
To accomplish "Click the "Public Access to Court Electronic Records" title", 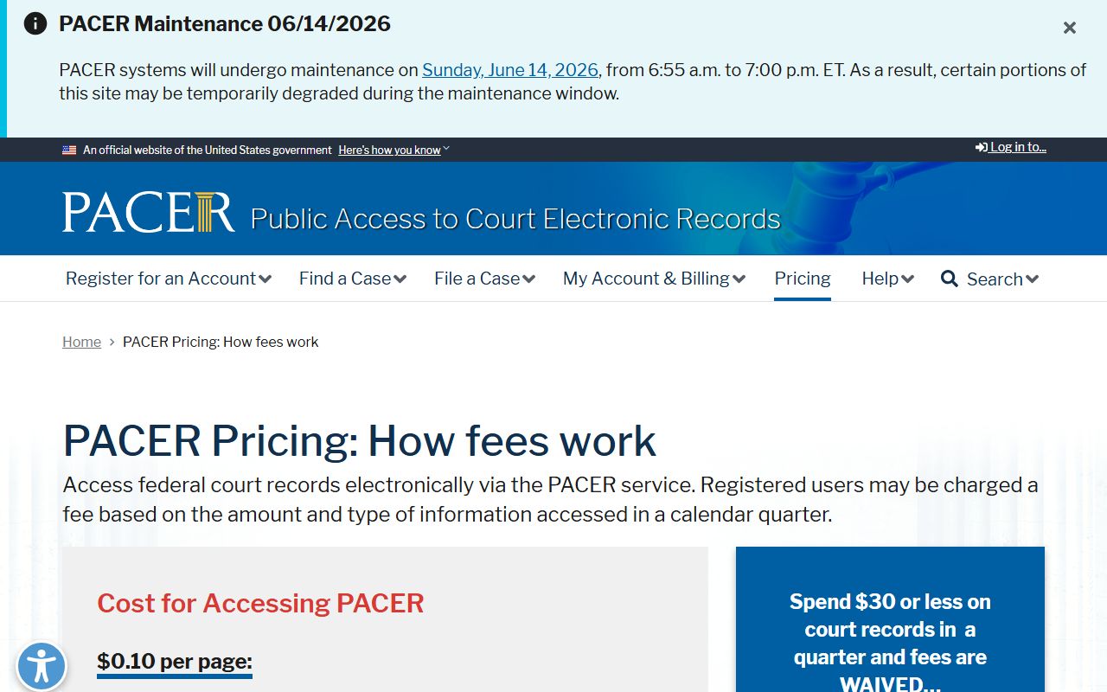I will (x=515, y=219).
